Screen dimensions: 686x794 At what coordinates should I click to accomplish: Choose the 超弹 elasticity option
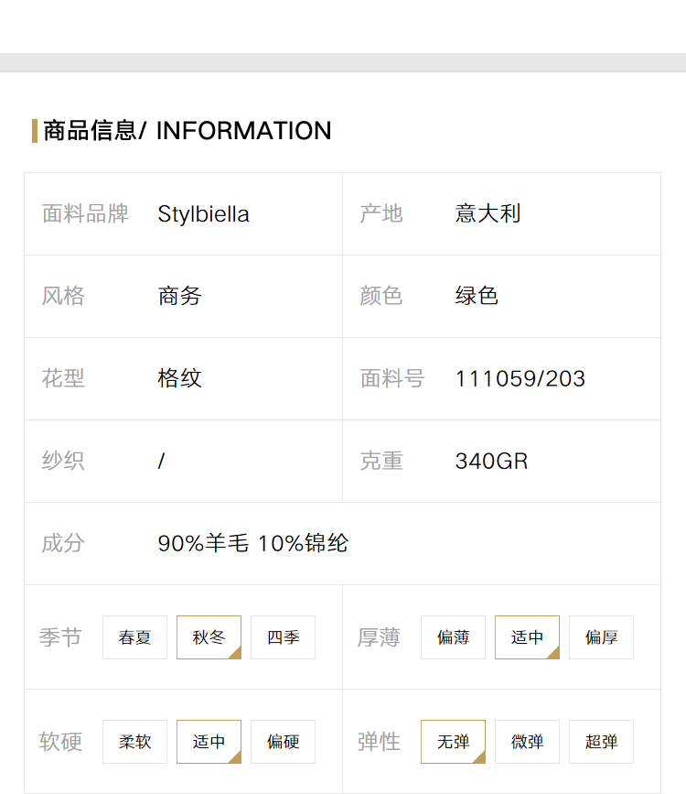[x=601, y=741]
